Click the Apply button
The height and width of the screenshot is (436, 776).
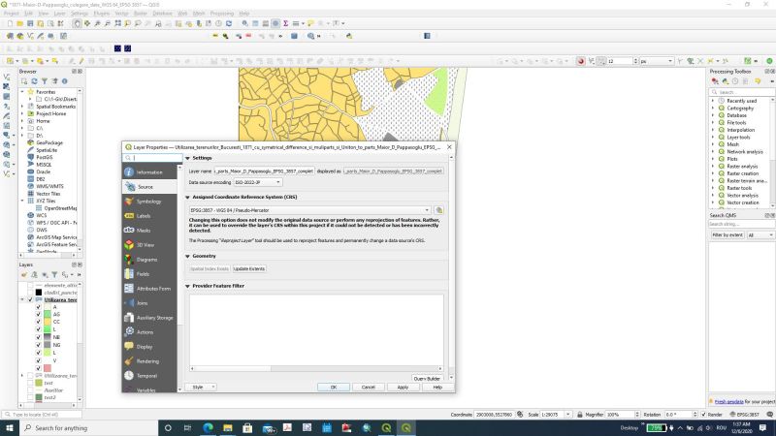pos(403,387)
